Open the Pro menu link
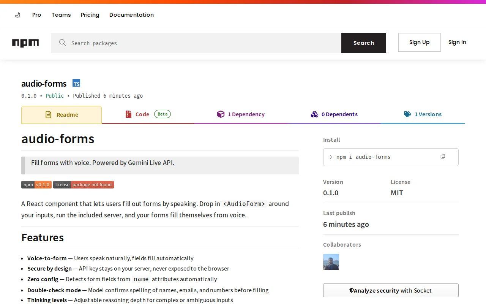The height and width of the screenshot is (304, 486). coord(36,15)
